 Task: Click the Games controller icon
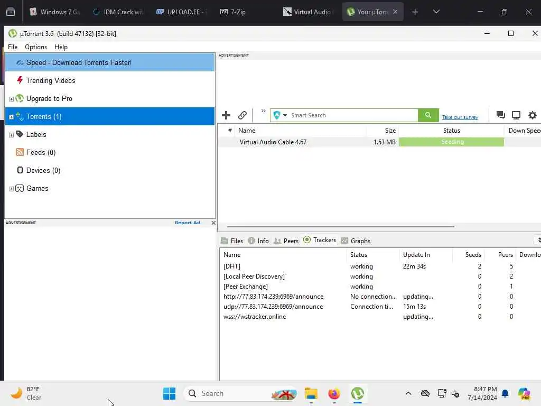pyautogui.click(x=20, y=188)
